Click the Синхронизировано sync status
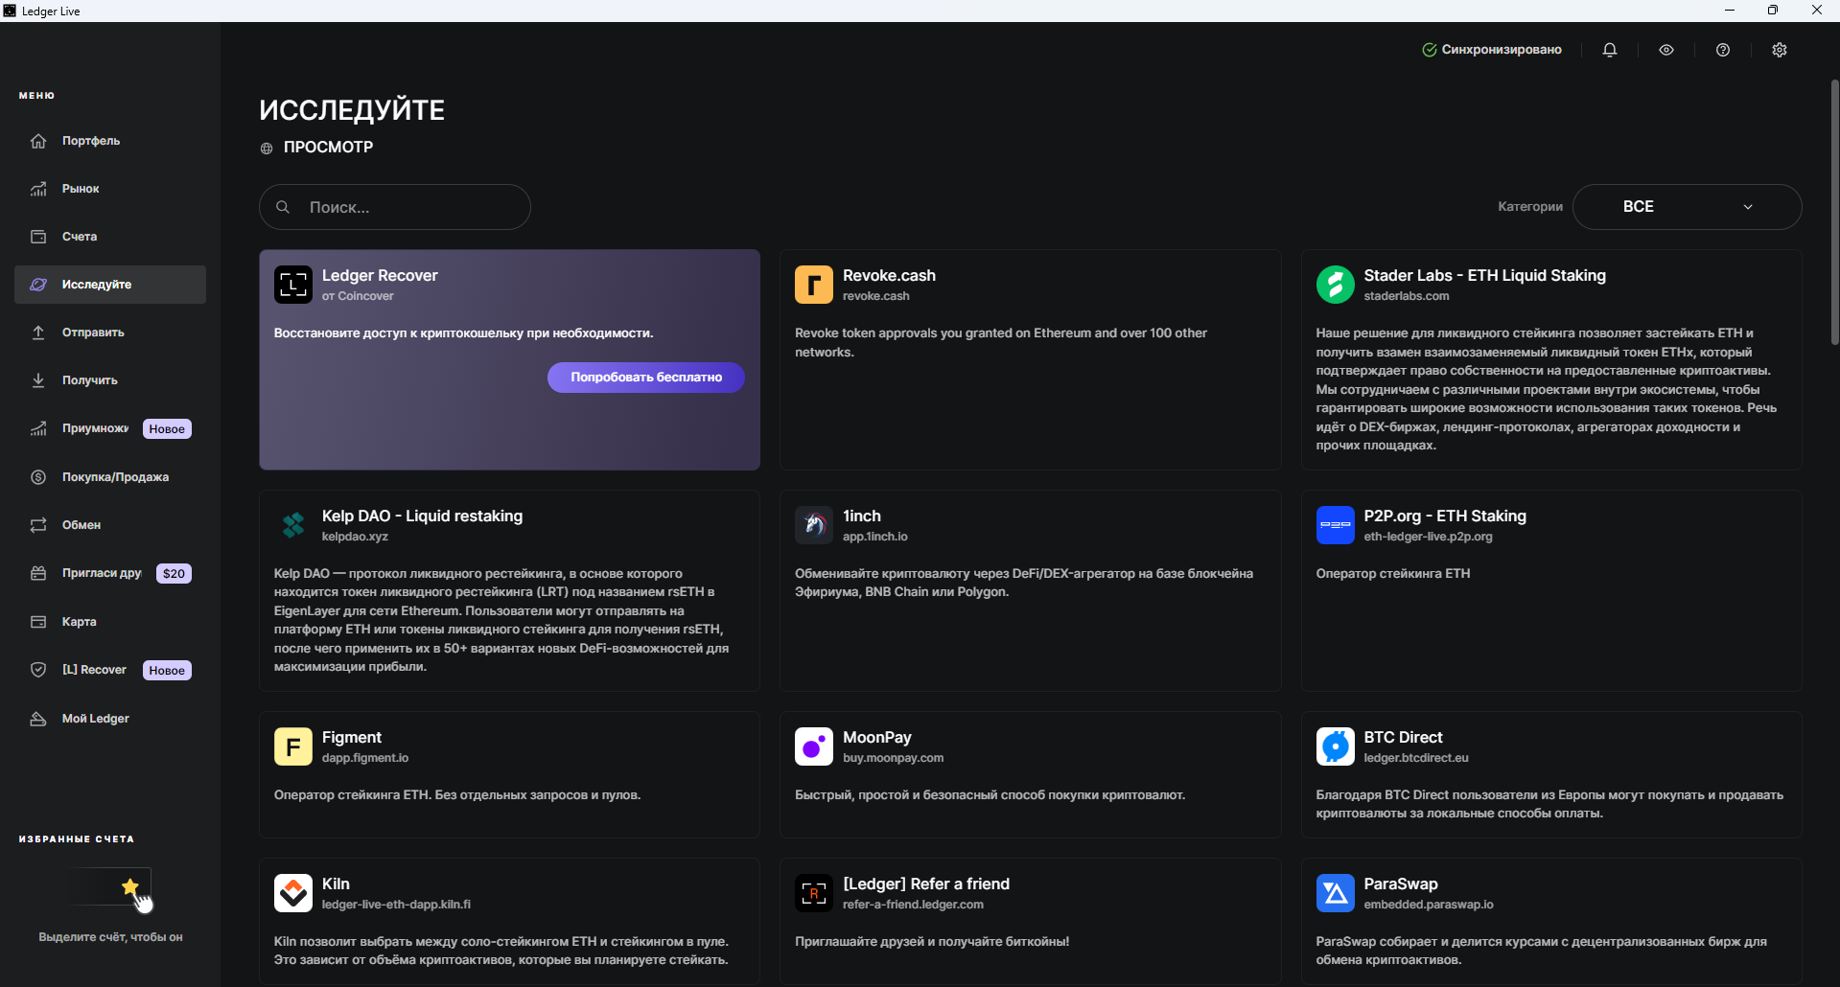The height and width of the screenshot is (987, 1840). pyautogui.click(x=1492, y=50)
